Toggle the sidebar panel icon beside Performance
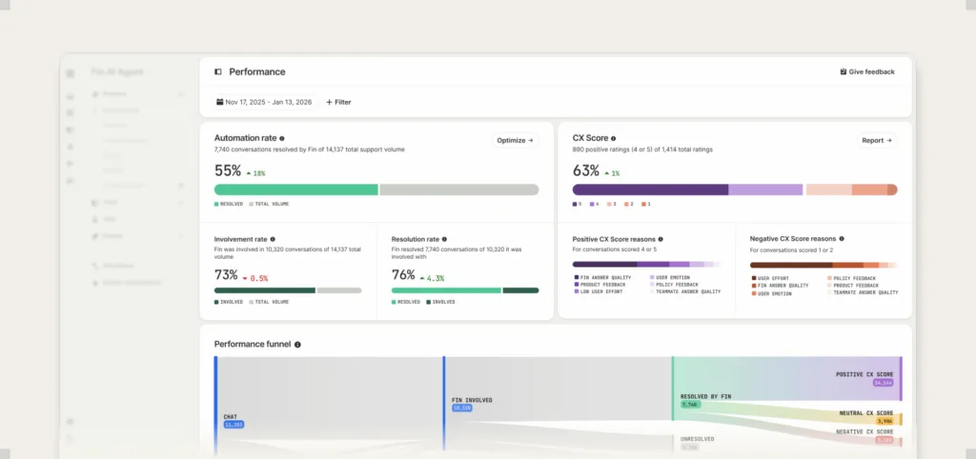Screen dimensions: 976x459 coord(218,71)
